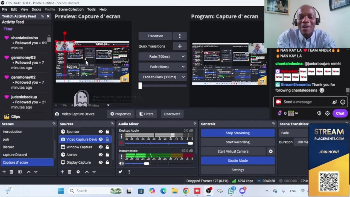Open preview zoom Window dropdown arrow
Image resolution: width=350 pixels, height=197 pixels.
click(x=108, y=105)
